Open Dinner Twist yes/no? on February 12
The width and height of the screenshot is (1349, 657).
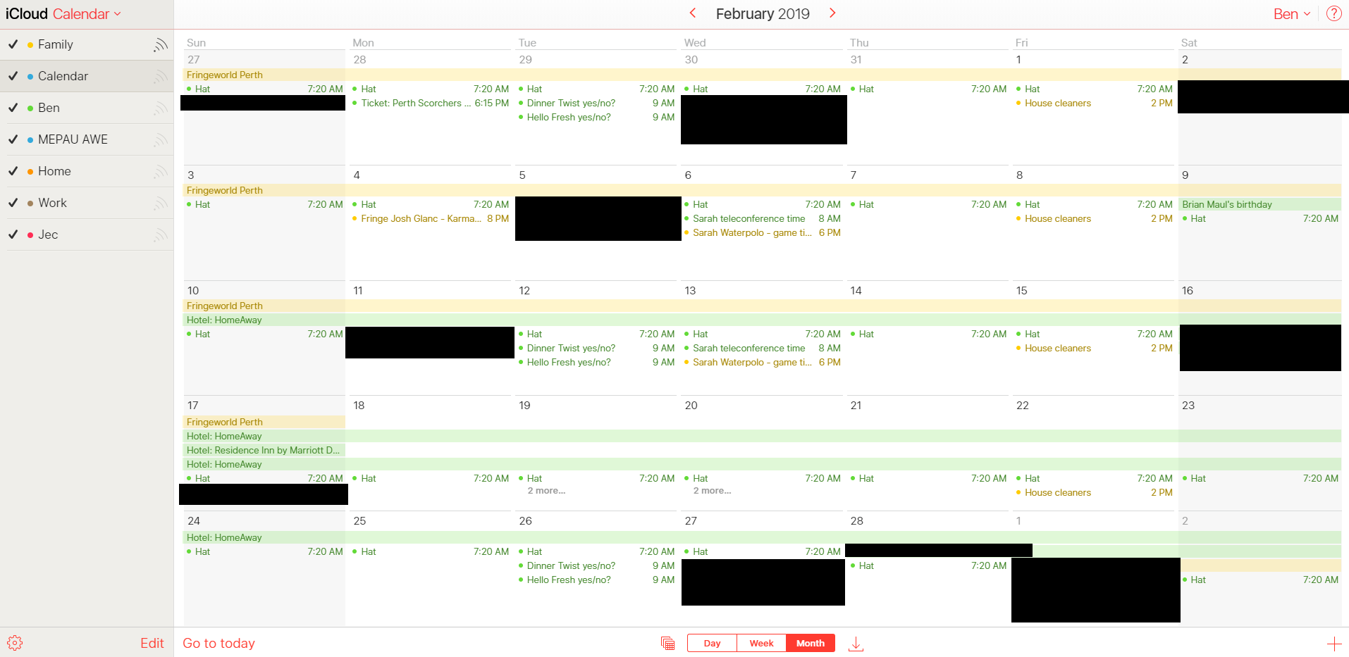click(x=596, y=348)
